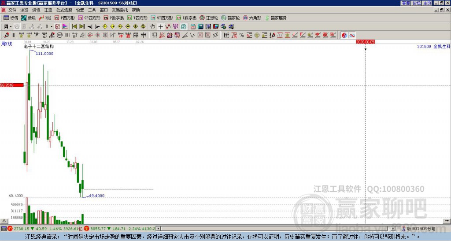This screenshot has width=451, height=241.
Task: Click the 收301509分笔 status entry
Action: coord(419,229)
